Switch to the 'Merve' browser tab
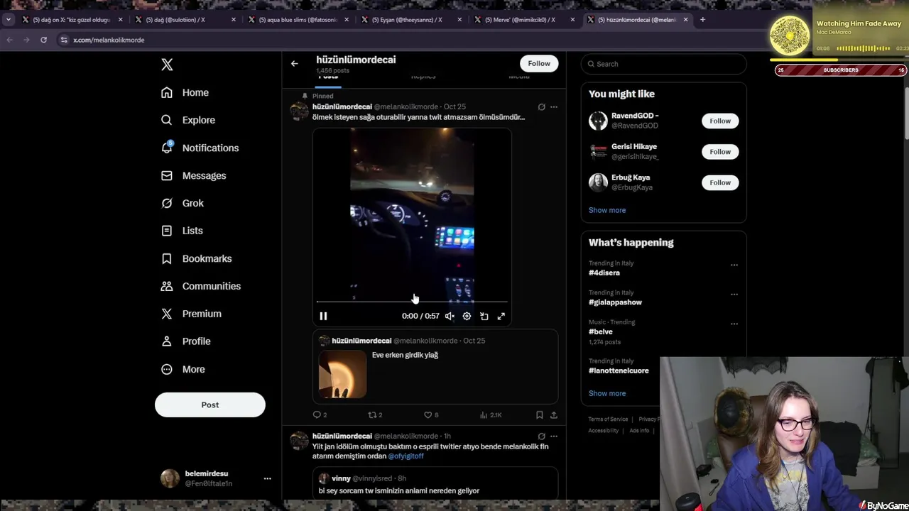The width and height of the screenshot is (909, 511). click(x=524, y=20)
